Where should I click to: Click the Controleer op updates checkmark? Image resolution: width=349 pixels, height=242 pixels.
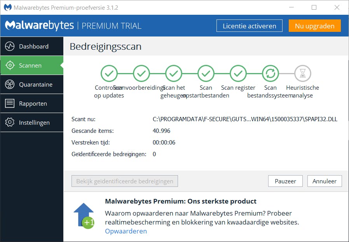point(109,73)
